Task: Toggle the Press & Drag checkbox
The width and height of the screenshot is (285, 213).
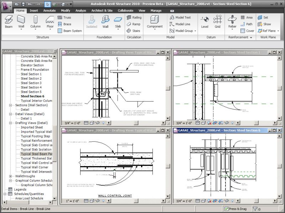Action: tap(226, 209)
